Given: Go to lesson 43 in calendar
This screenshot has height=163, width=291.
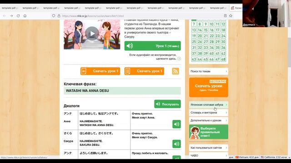Looking at the screenshot, I should coord(194,59).
